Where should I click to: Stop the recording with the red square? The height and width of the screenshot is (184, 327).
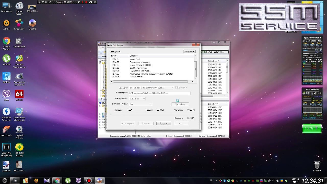pos(86,2)
